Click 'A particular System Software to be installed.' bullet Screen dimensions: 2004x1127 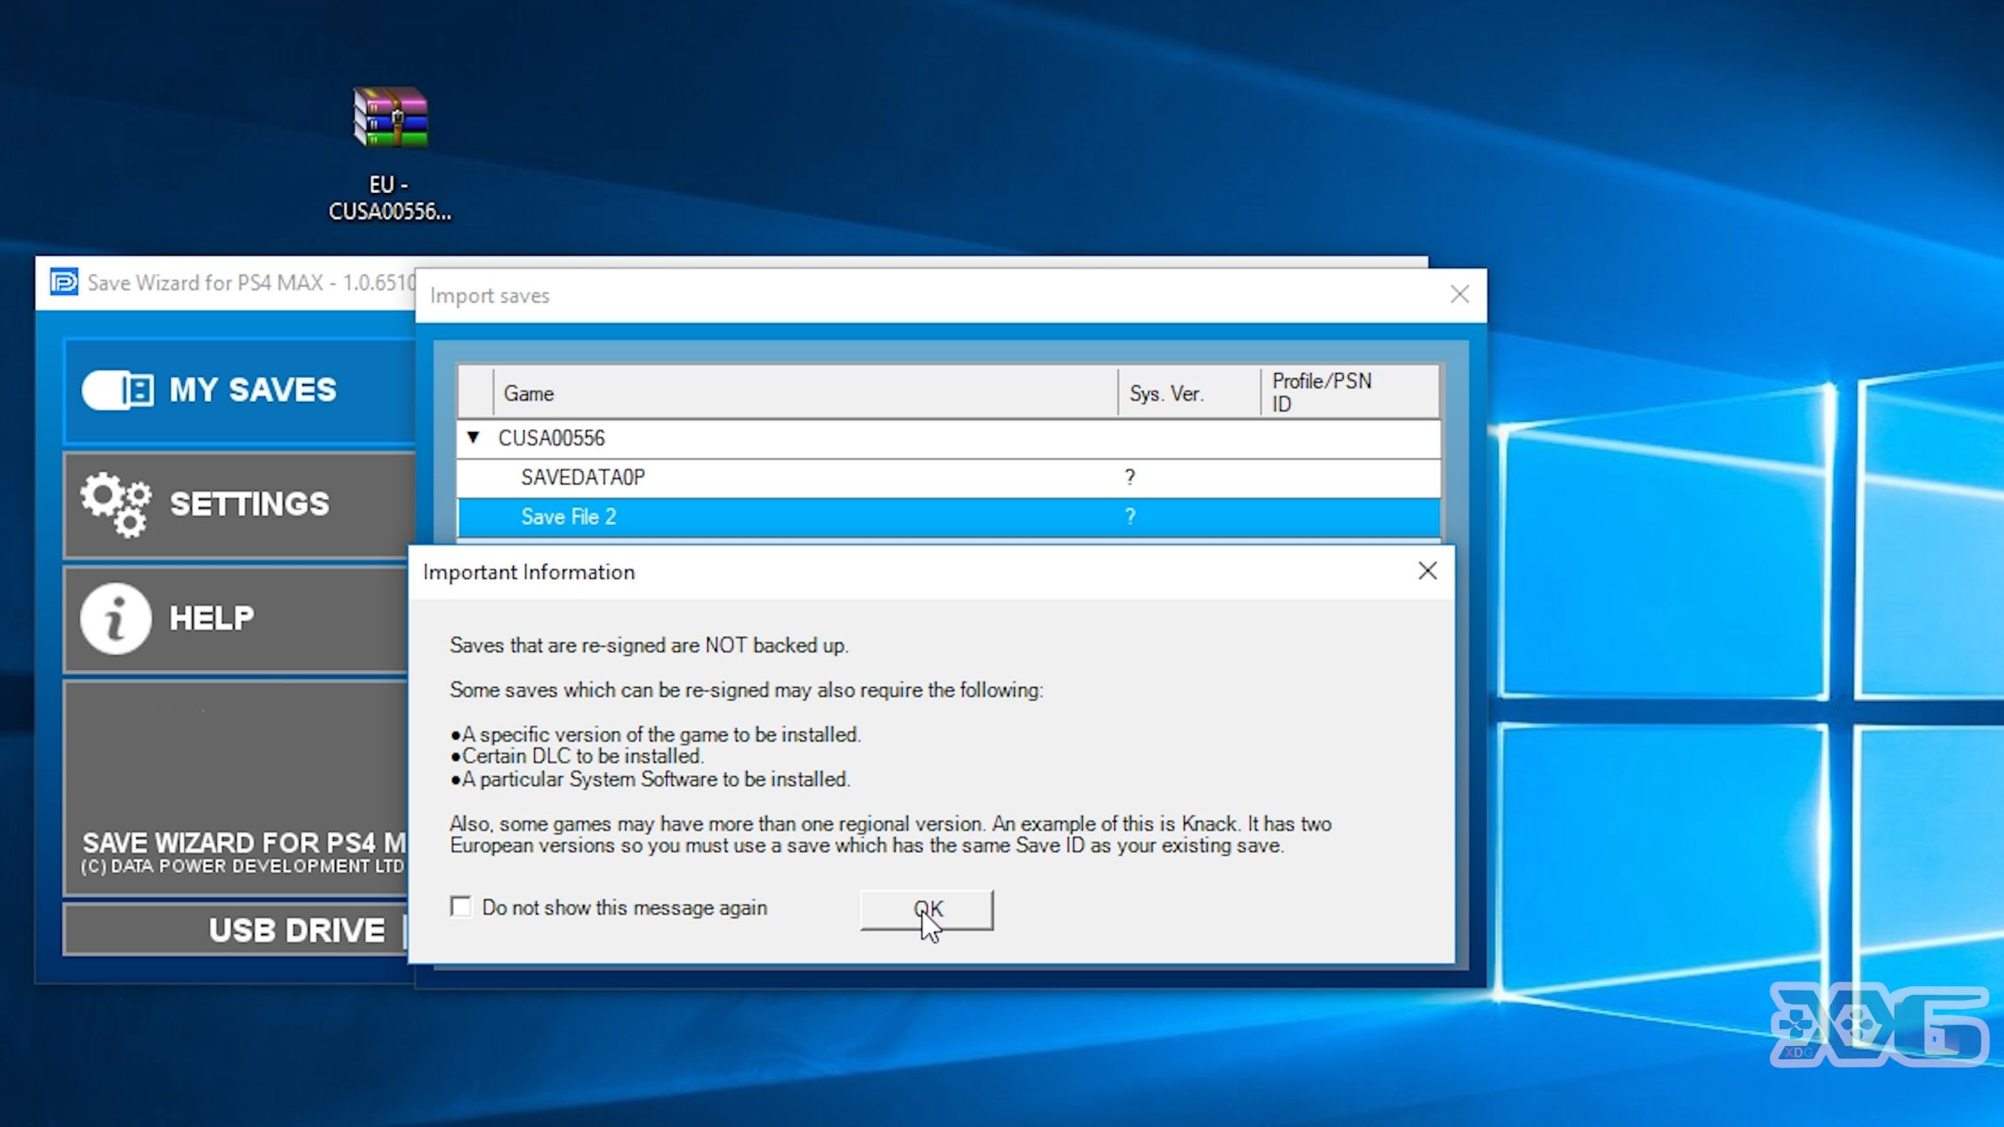pos(650,779)
